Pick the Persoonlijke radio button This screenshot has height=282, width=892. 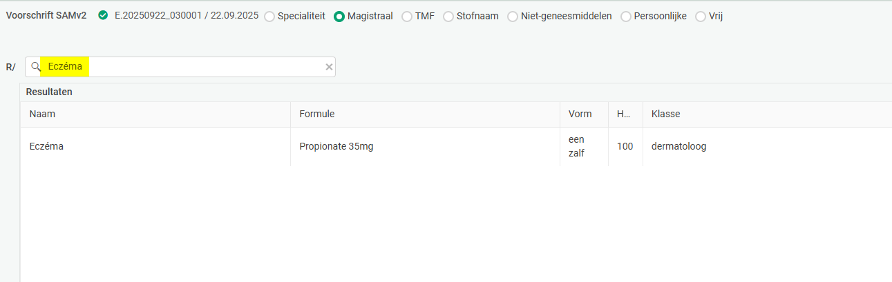click(626, 17)
